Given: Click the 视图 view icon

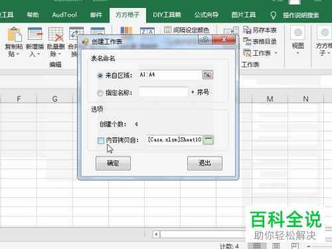Looking at the screenshot, I should [x=298, y=33].
